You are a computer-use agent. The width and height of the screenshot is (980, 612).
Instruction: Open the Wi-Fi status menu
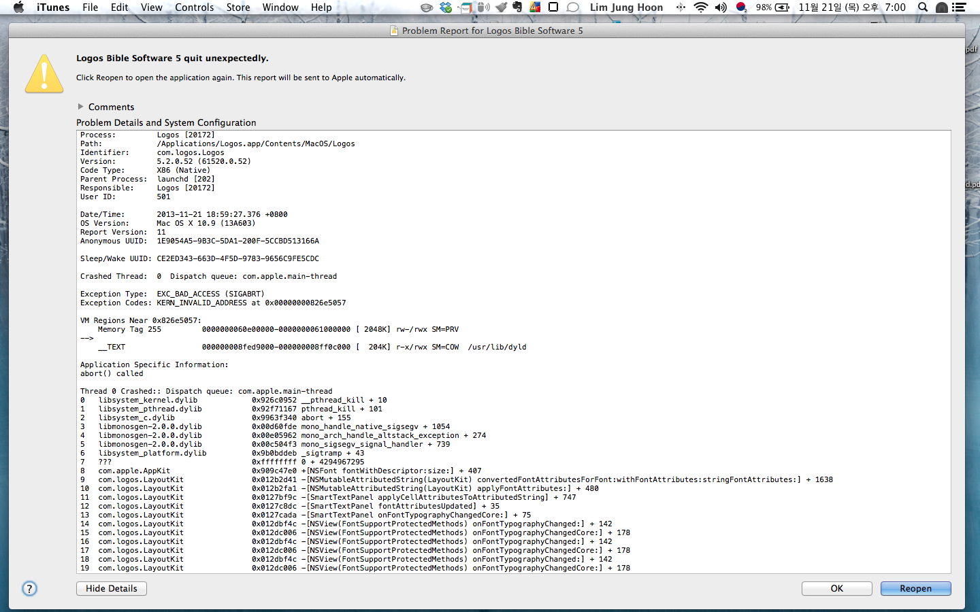tap(701, 7)
